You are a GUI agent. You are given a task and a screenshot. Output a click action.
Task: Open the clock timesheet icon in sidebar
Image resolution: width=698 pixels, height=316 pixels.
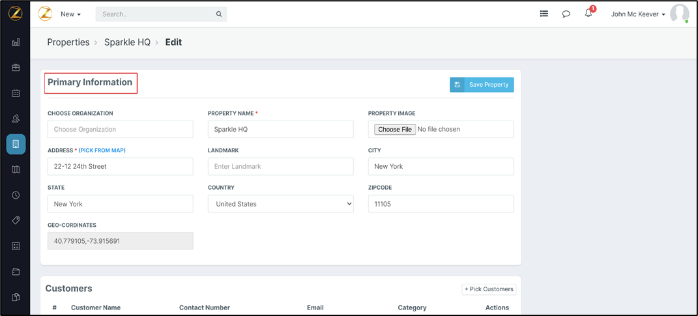pyautogui.click(x=16, y=195)
